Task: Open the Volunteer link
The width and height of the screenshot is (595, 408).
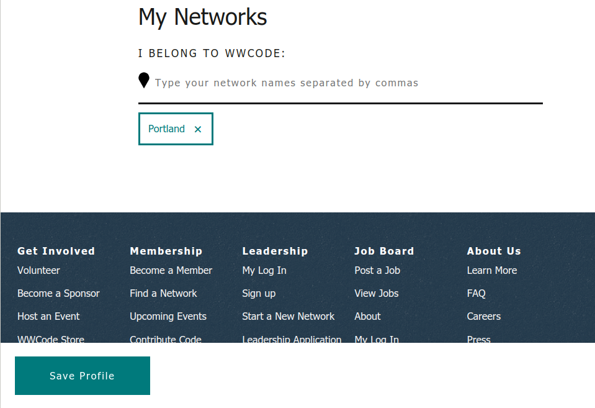Action: pos(38,271)
